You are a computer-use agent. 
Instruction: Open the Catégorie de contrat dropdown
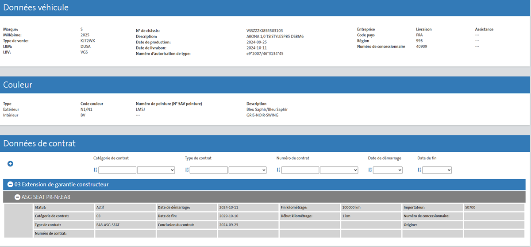point(156,170)
